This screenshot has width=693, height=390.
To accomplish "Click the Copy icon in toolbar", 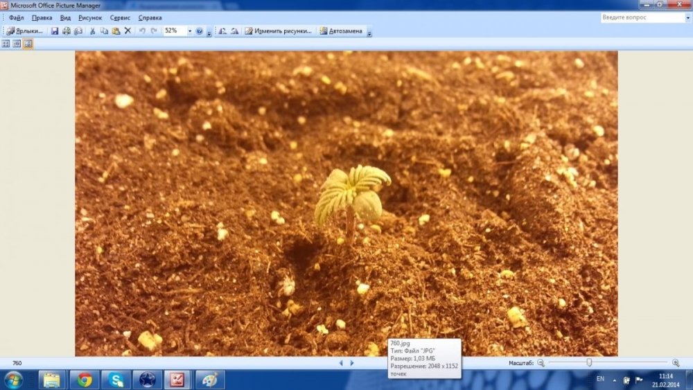I will pos(104,31).
